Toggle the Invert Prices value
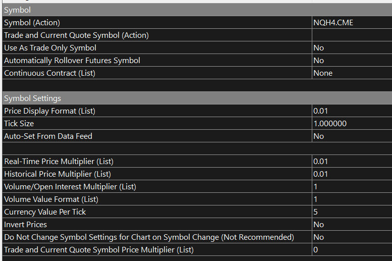The height and width of the screenshot is (261, 392). pyautogui.click(x=352, y=225)
